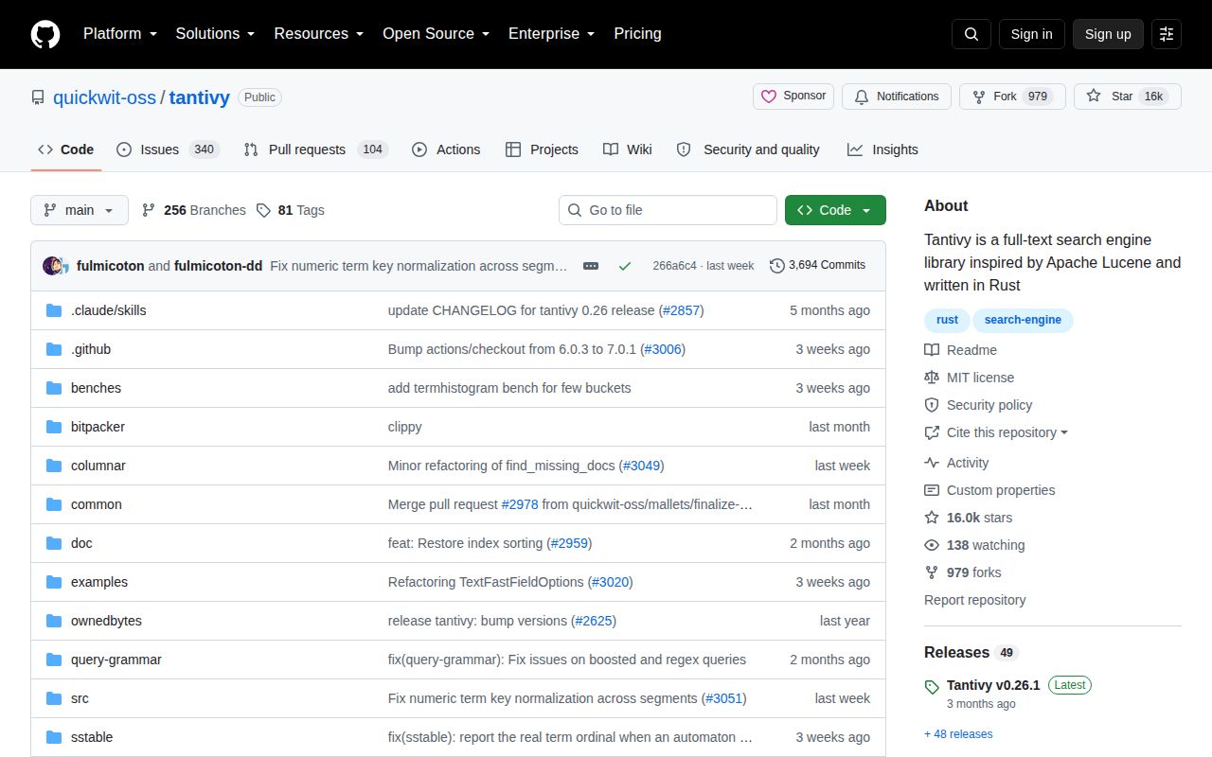1212x757 pixels.
Task: Open the columnar folder
Action: point(98,466)
